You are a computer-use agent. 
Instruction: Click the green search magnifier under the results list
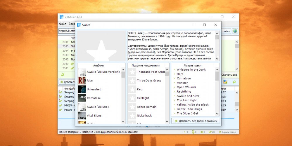tap(63, 74)
